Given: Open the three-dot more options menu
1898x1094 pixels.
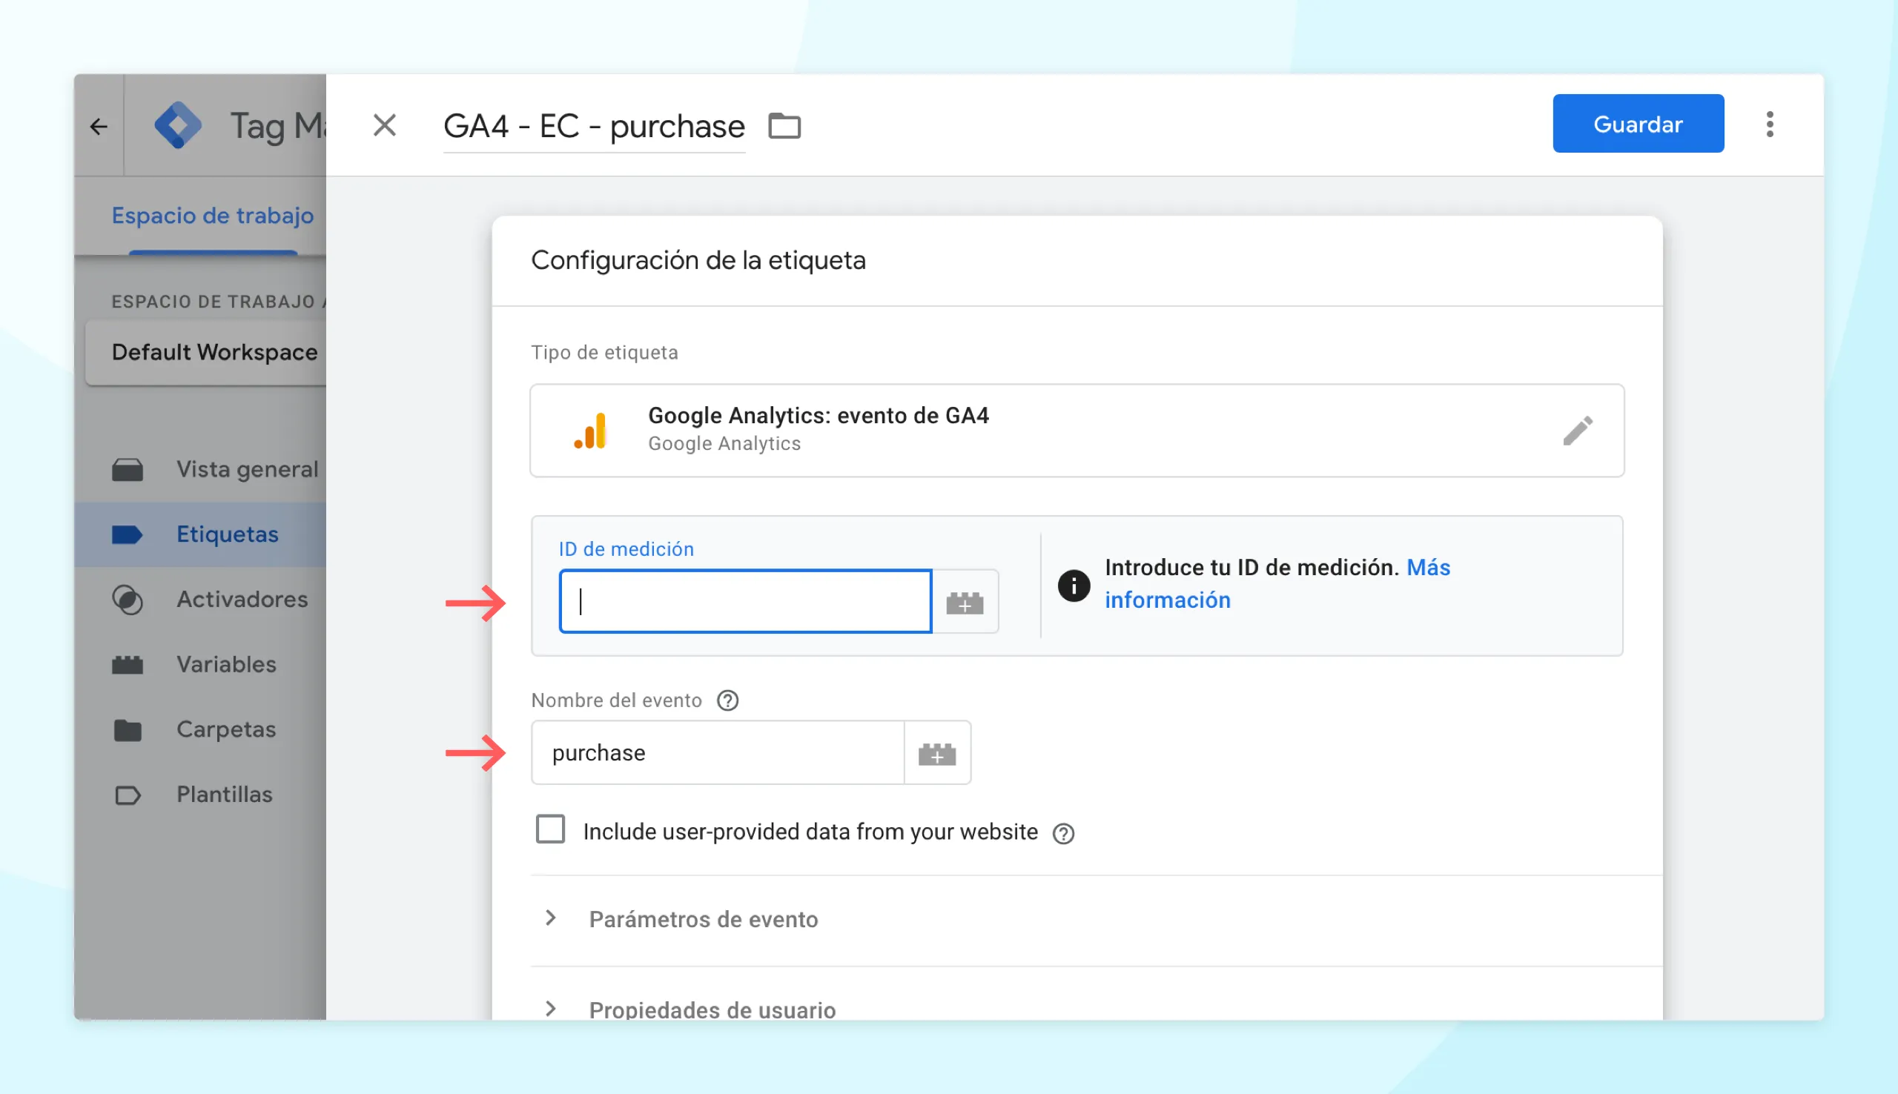Looking at the screenshot, I should (x=1770, y=124).
